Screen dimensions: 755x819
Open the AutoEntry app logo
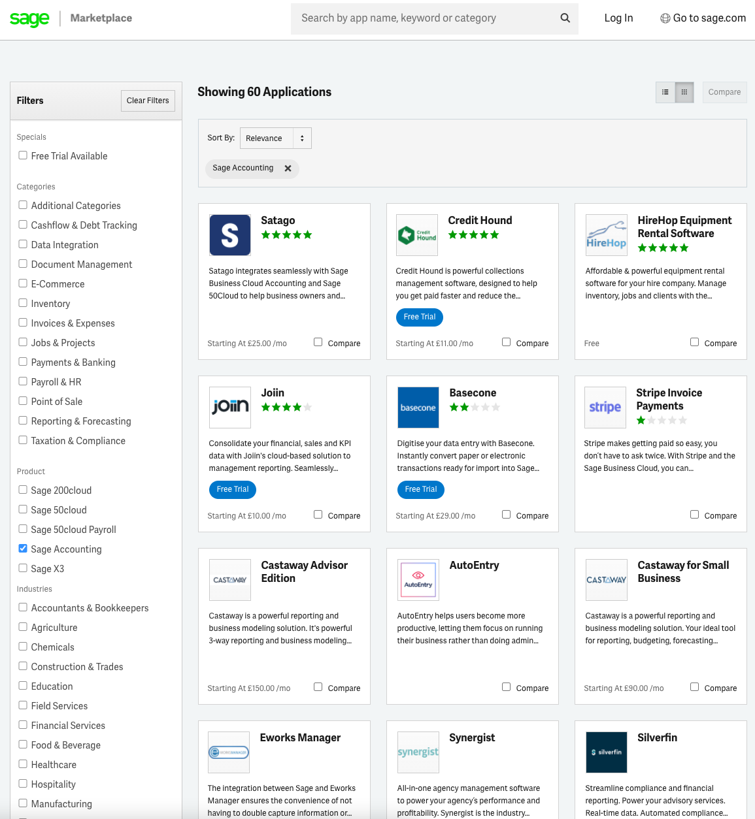pos(418,580)
